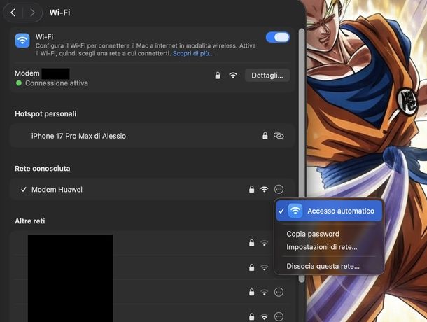Click the signal icon of the first network under Altre reti

pyautogui.click(x=264, y=243)
